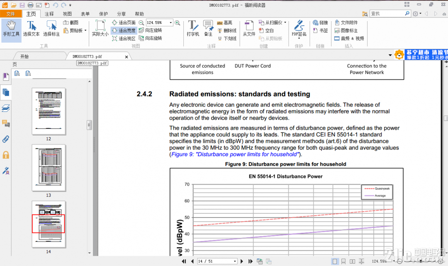Click the Snapshot (截图) tool
Screen dimensions: 448x266
pos(71,22)
